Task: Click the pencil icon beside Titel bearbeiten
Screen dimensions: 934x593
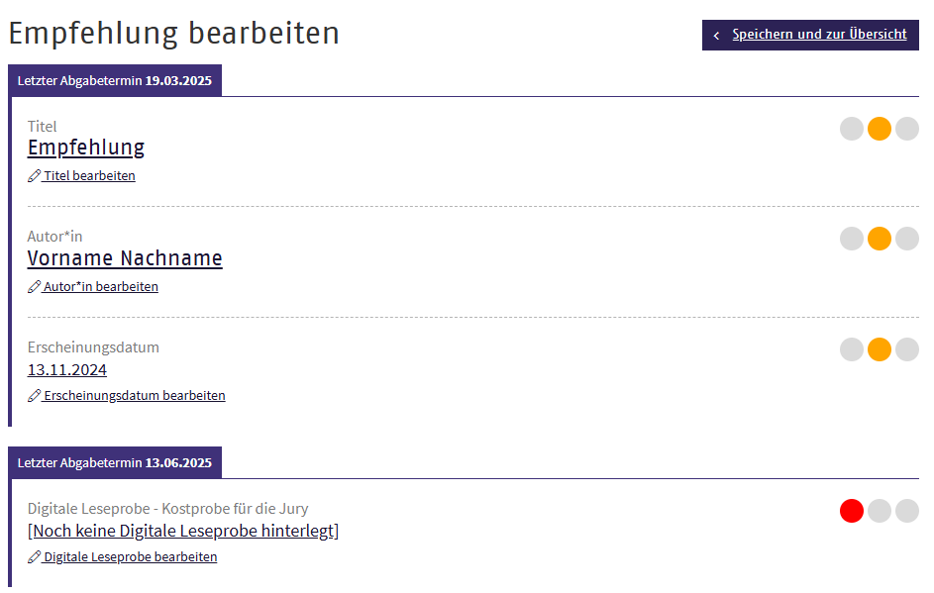Action: 34,176
